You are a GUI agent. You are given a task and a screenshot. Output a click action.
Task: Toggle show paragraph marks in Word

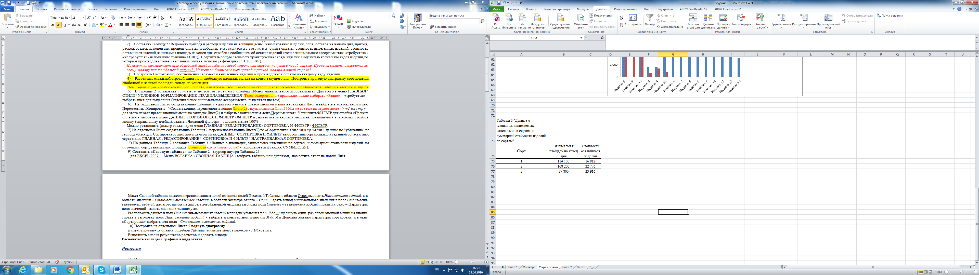point(171,18)
